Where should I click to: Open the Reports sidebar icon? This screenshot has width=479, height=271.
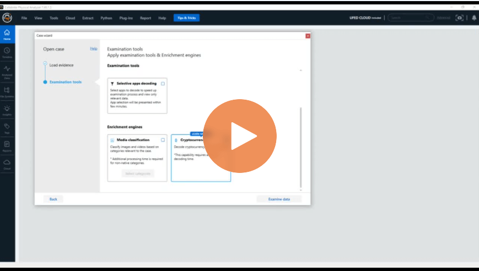pos(7,145)
